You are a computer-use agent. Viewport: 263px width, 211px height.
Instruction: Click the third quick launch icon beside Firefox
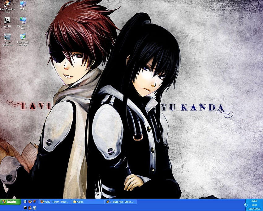(x=35, y=202)
